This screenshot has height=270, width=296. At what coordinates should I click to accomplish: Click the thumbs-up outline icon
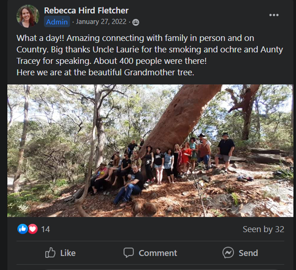50,253
